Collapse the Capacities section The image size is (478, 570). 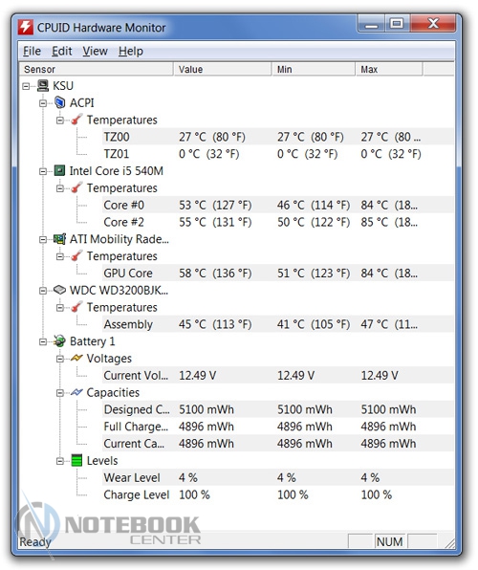(60, 393)
